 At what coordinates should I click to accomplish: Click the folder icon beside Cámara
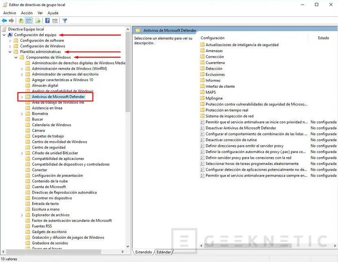point(28,130)
